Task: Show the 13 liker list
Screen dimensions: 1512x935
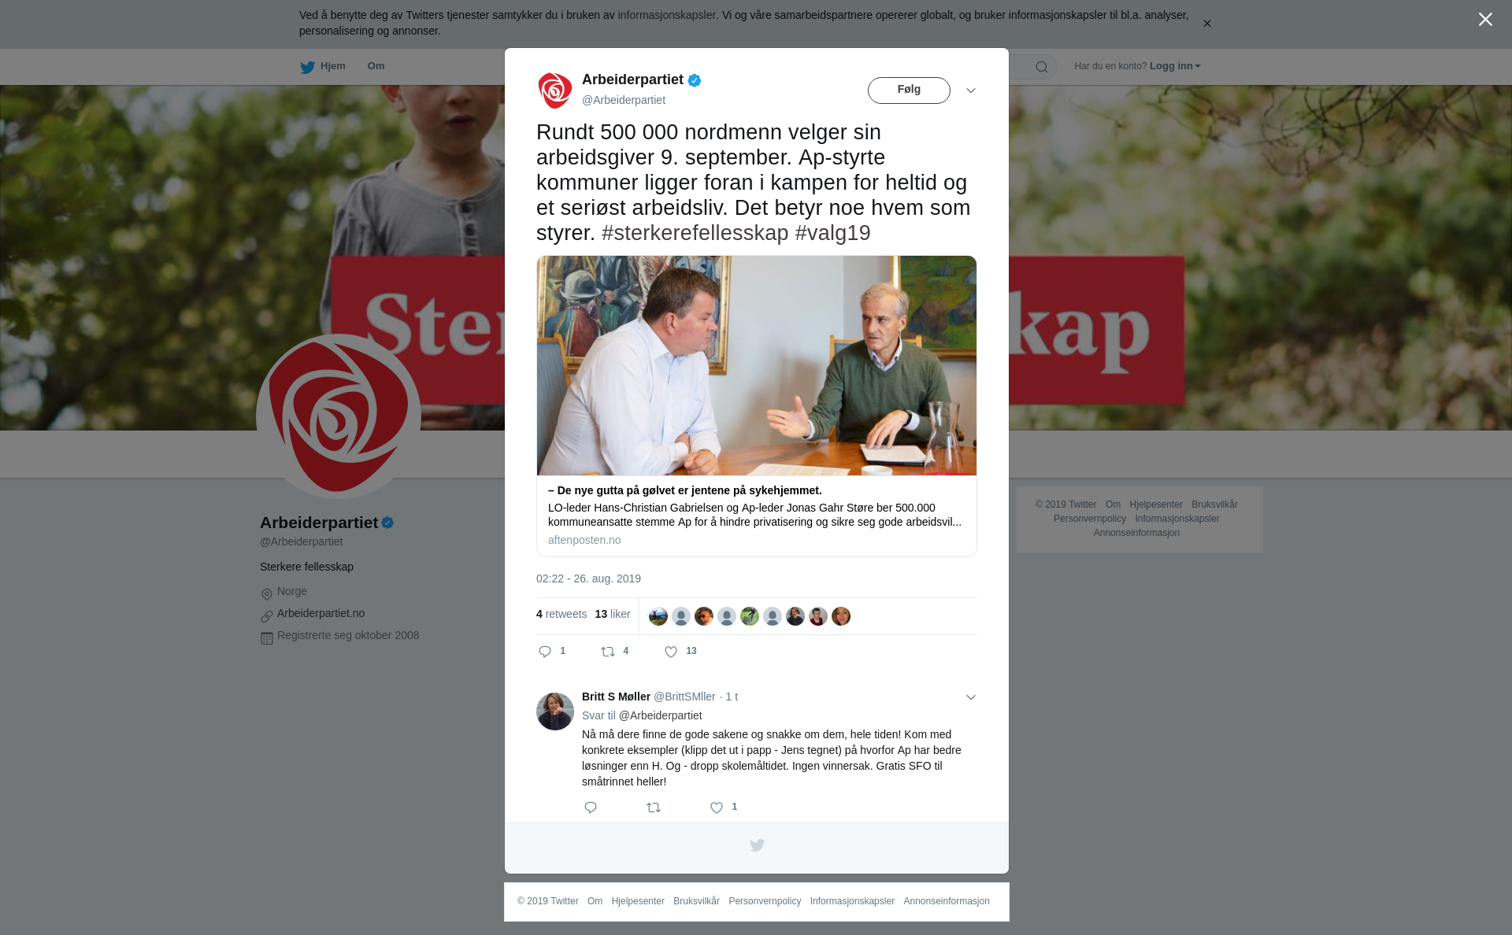Action: 613,614
